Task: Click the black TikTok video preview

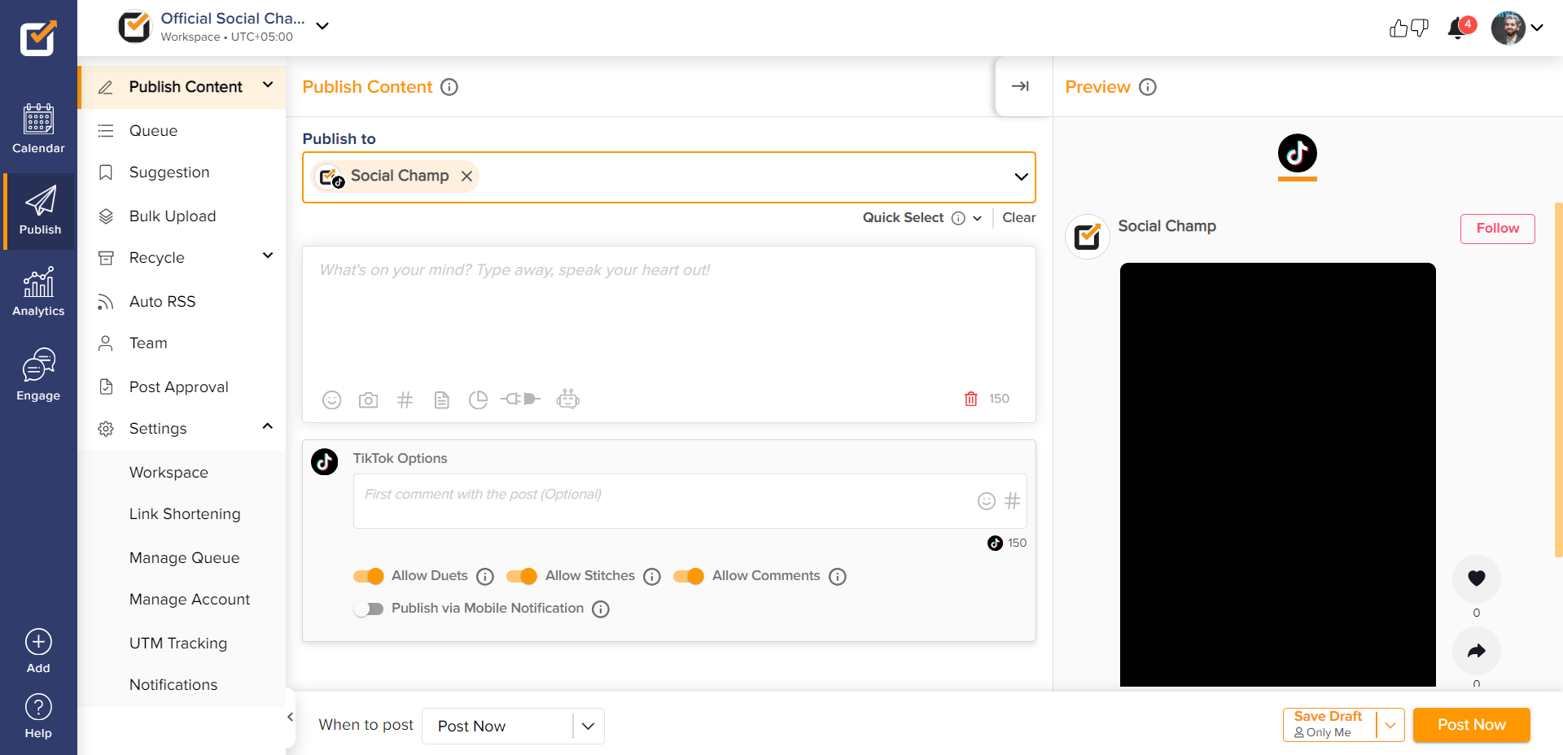Action: [1278, 474]
